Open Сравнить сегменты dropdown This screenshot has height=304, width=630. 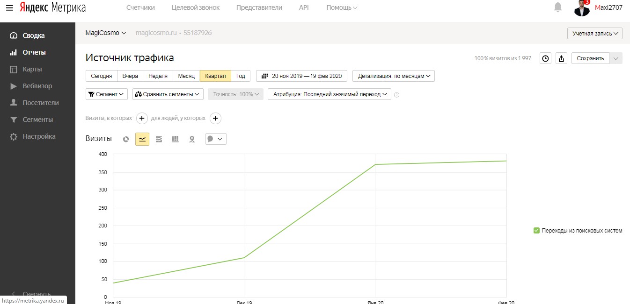(168, 94)
